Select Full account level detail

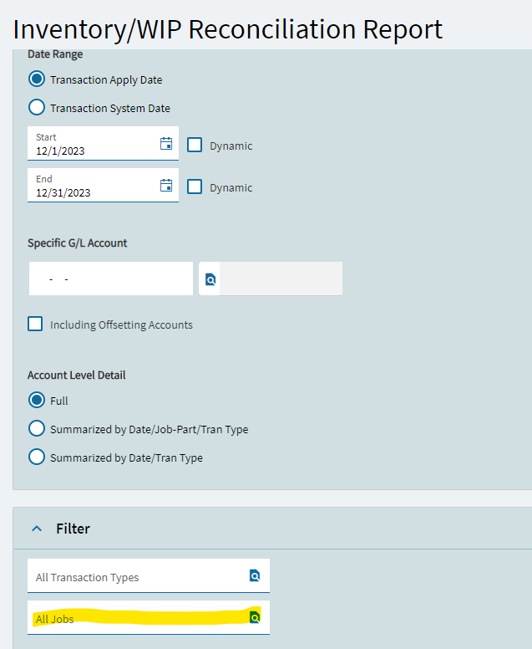pos(37,400)
